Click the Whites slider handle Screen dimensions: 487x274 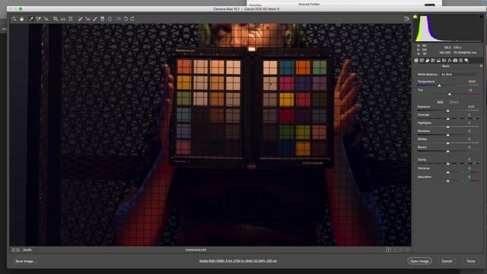pos(448,143)
